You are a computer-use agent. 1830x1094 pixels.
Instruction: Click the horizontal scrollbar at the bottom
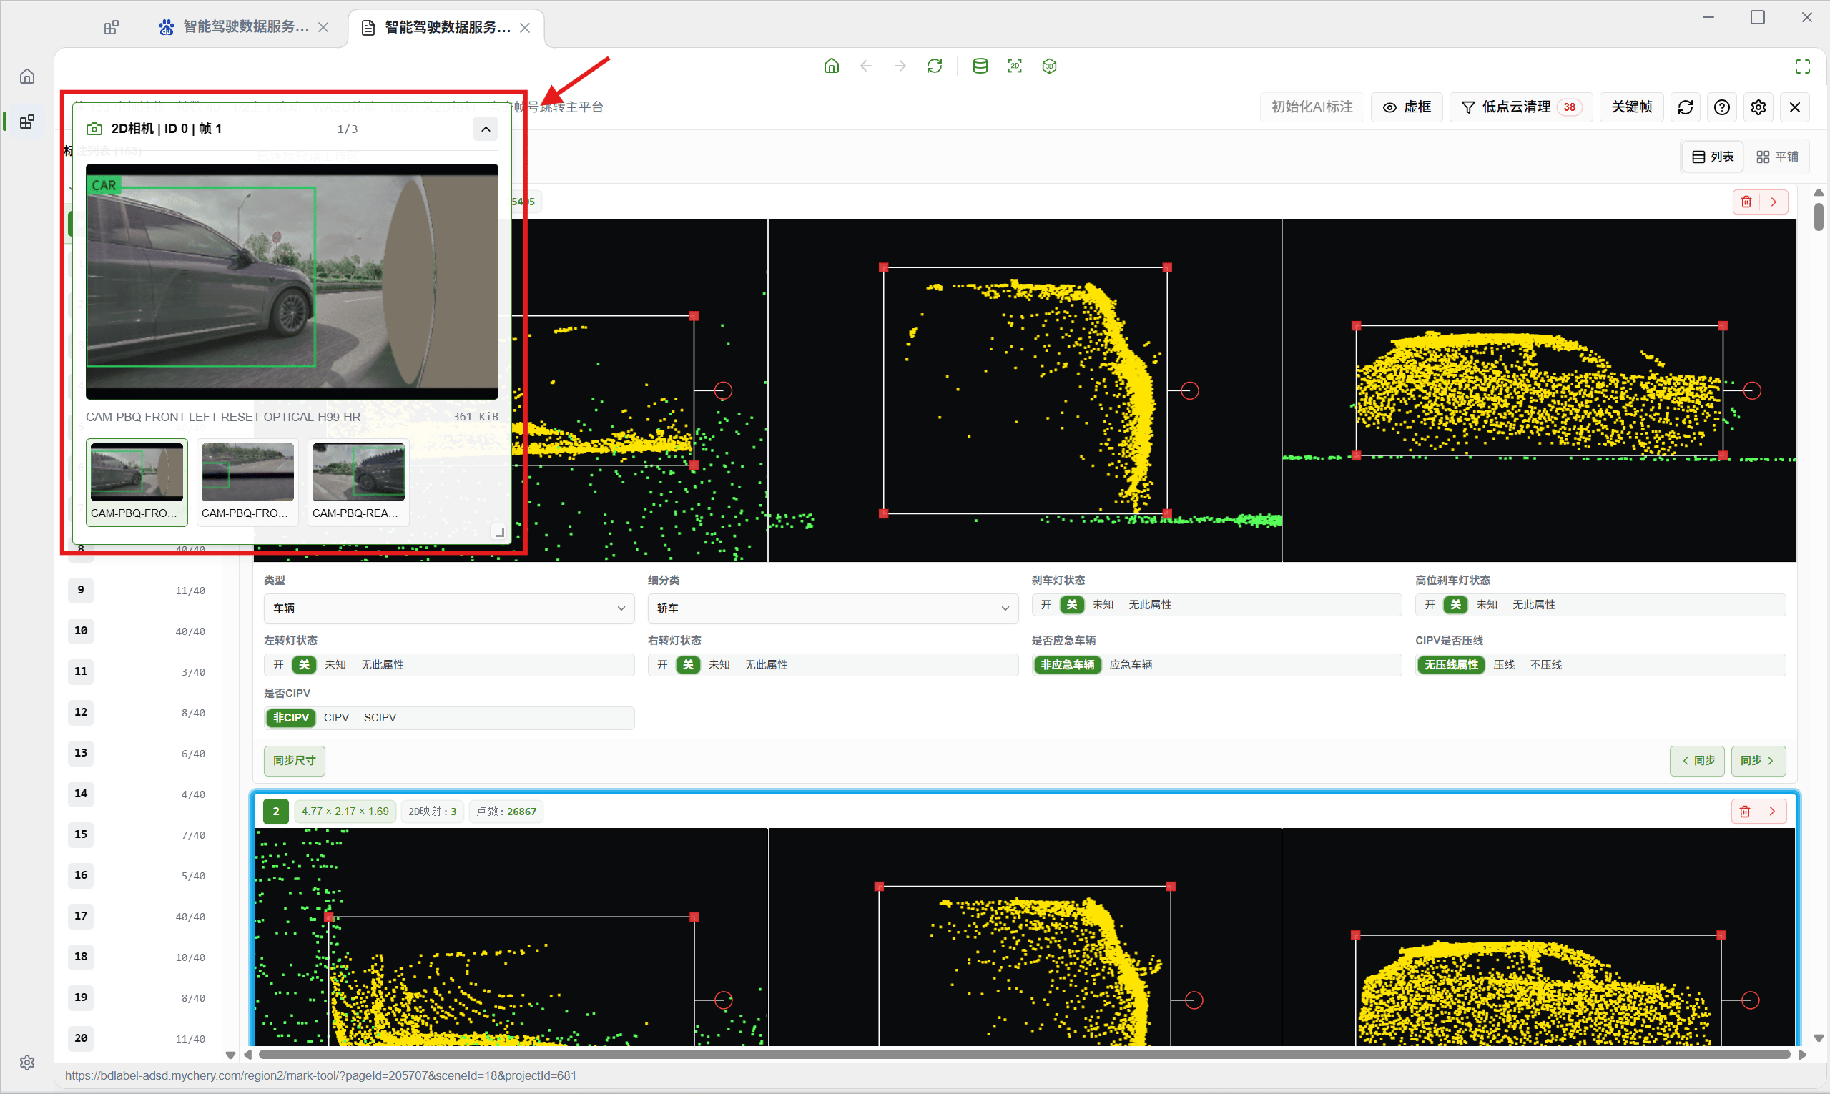1023,1054
